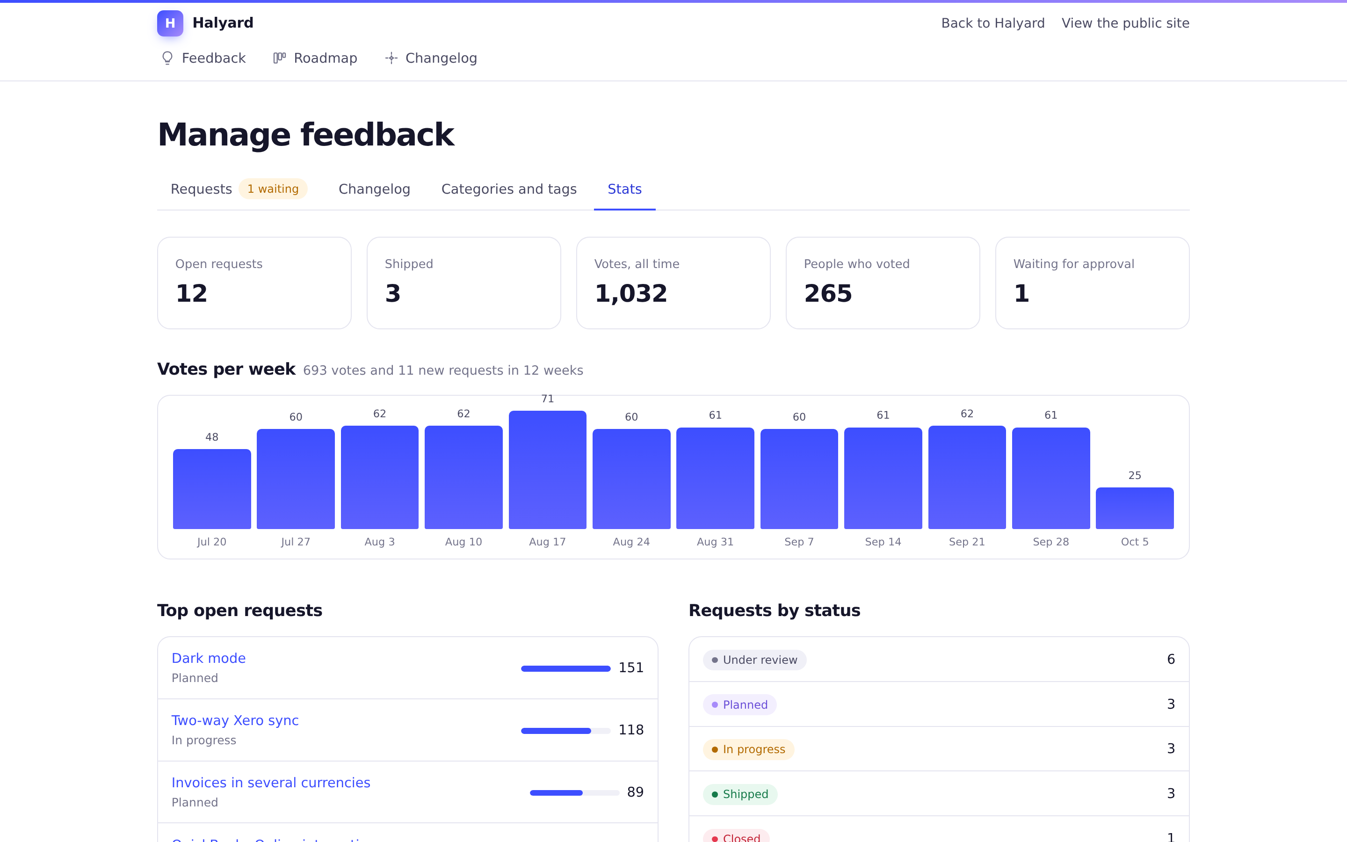
Task: Click the Oct 5 bar with 25 votes
Action: coord(1135,508)
